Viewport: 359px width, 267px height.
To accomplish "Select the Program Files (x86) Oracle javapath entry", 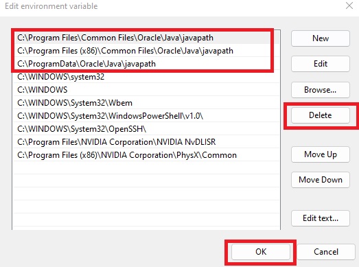I will pos(146,51).
